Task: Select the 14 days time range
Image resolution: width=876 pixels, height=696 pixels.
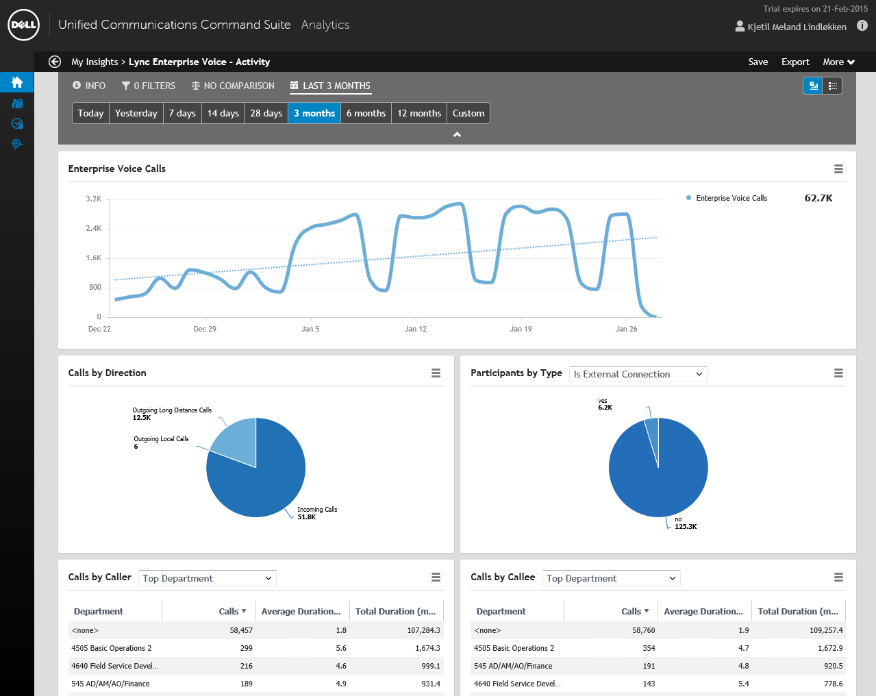Action: (223, 113)
